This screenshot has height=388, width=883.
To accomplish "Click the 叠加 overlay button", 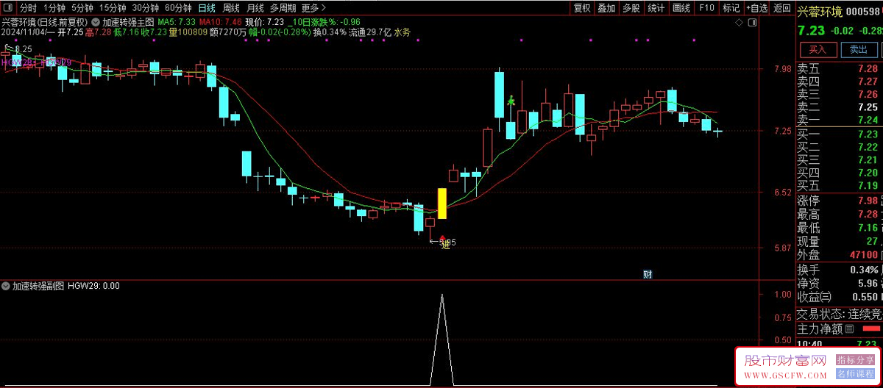I will (606, 8).
